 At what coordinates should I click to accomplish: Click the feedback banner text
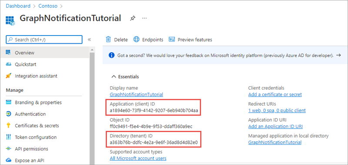225,55
